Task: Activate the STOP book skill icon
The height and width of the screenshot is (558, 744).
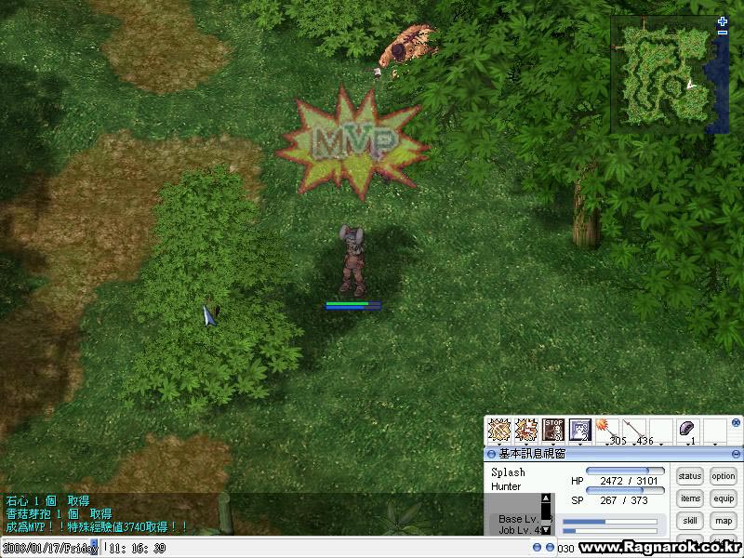Action: point(553,430)
